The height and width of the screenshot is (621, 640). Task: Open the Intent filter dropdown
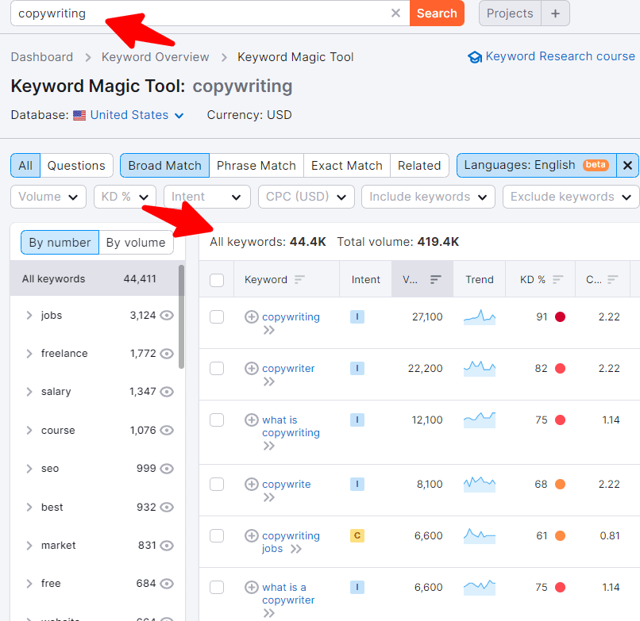pos(207,197)
